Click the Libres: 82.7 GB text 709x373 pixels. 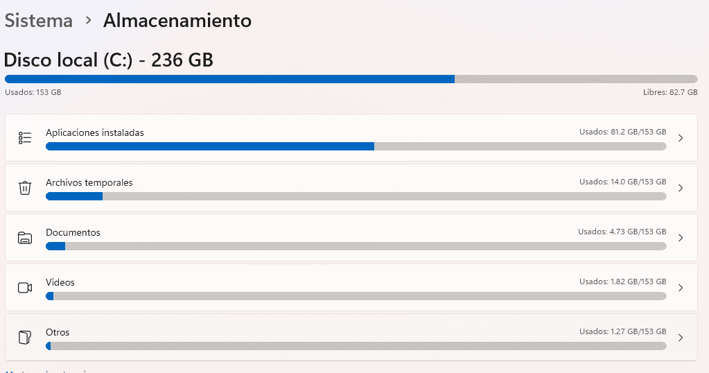click(x=670, y=92)
